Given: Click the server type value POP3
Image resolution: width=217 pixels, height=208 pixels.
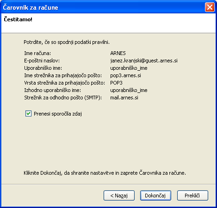Looking at the screenshot, I should pyautogui.click(x=116, y=83).
